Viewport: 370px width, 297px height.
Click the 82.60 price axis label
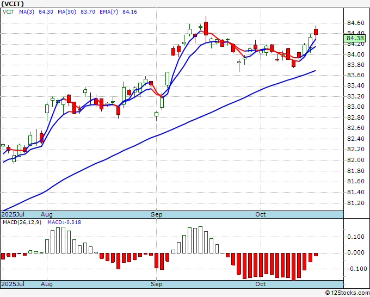[x=356, y=128]
